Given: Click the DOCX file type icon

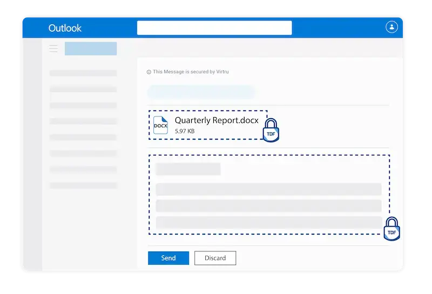Looking at the screenshot, I should pos(160,125).
